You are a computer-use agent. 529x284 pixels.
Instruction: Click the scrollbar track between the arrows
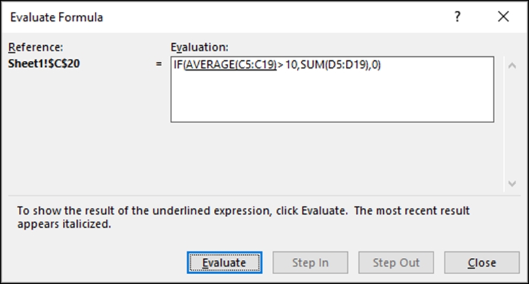point(512,125)
